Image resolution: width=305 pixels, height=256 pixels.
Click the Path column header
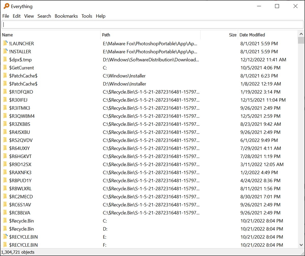150,35
